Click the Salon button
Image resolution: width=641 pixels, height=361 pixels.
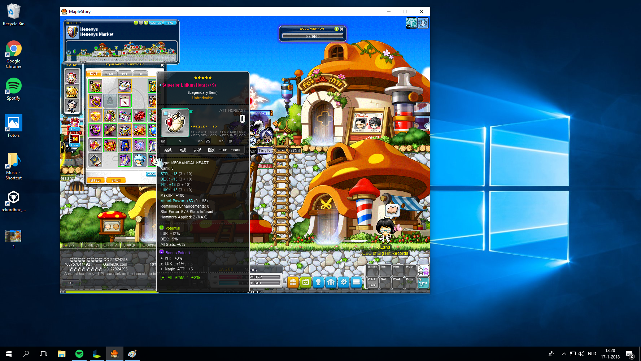click(x=116, y=180)
